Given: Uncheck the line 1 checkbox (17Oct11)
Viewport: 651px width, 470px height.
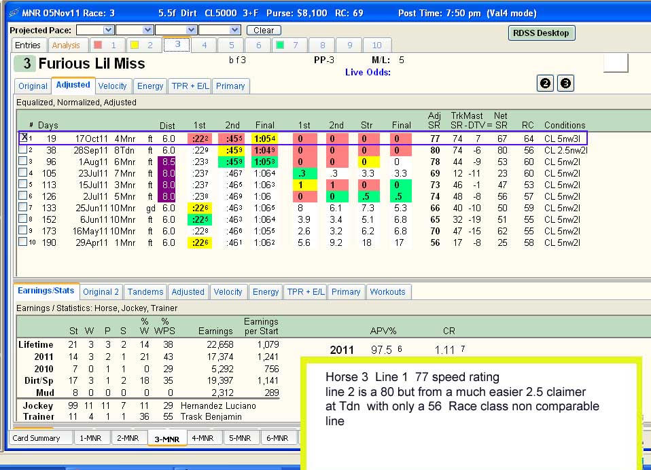Looking at the screenshot, I should click(x=23, y=137).
